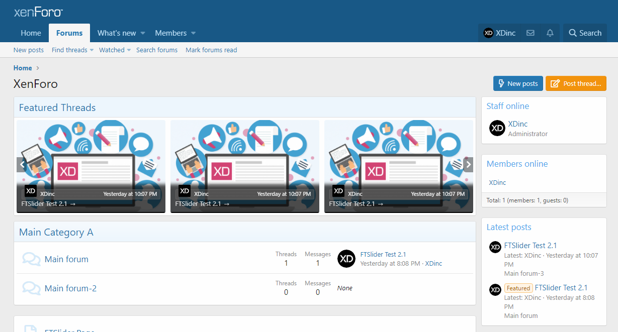Image resolution: width=618 pixels, height=332 pixels.
Task: Click blue New posts button
Action: 518,83
